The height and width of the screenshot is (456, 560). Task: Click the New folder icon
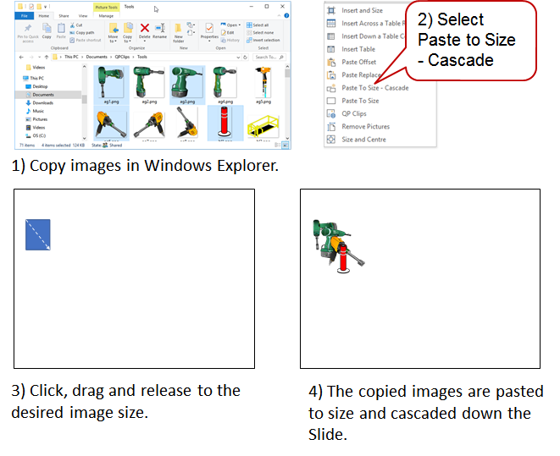[x=179, y=31]
